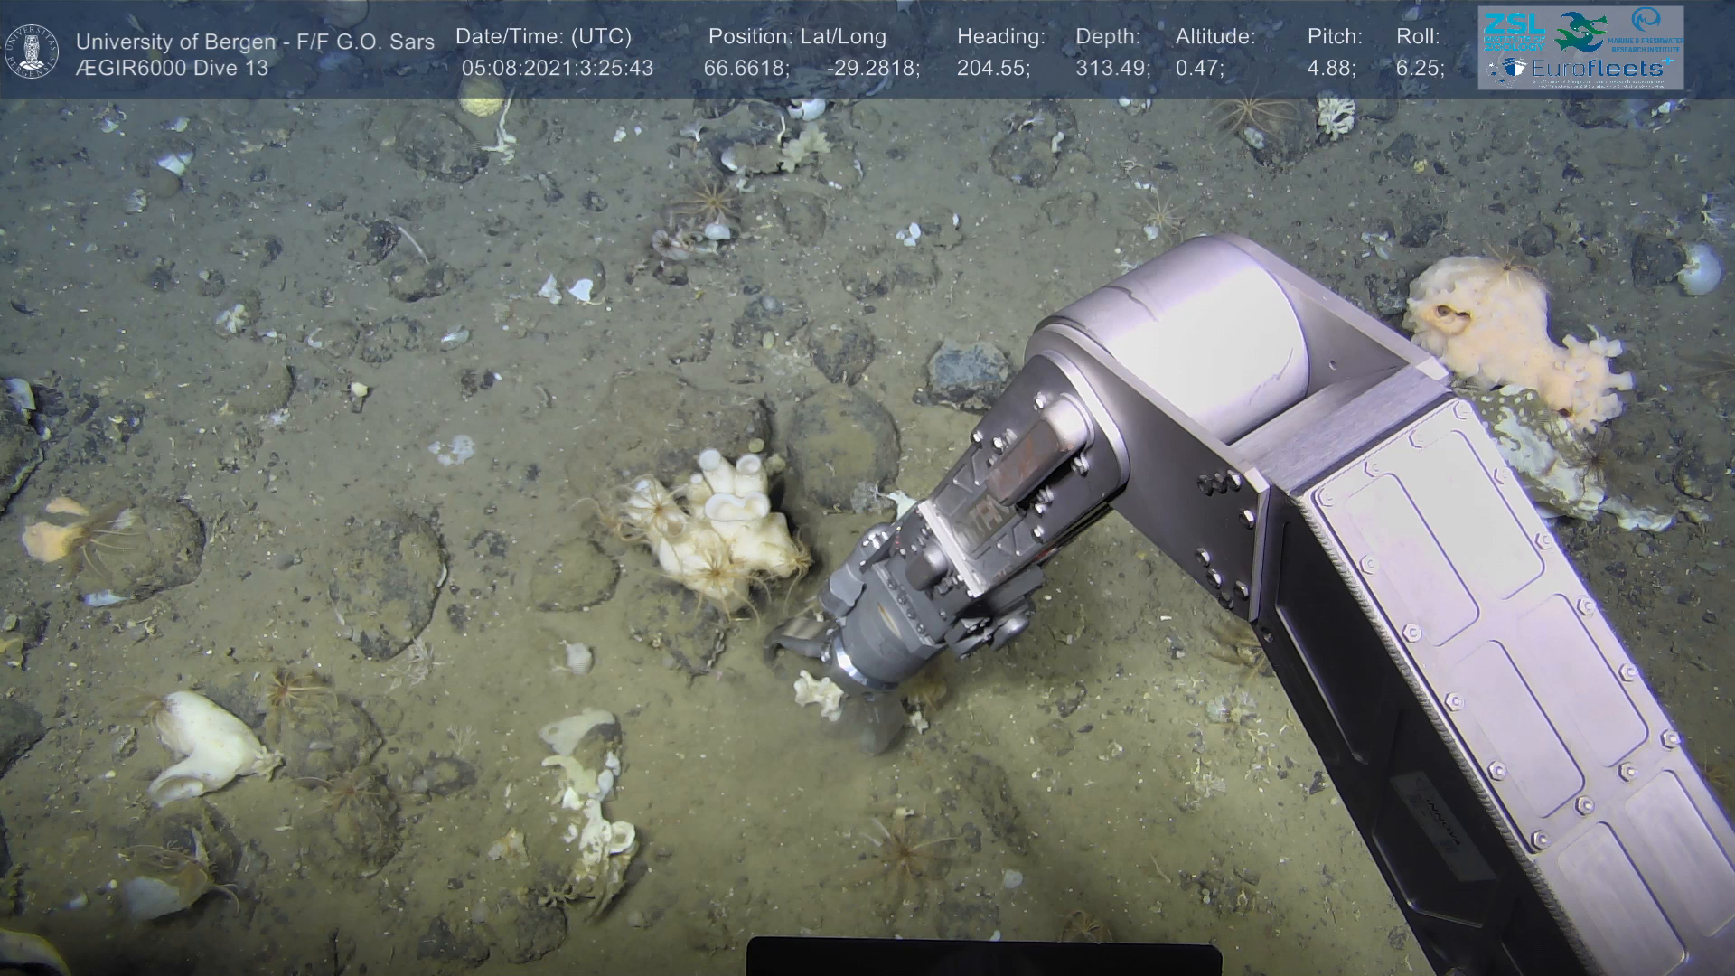Screen dimensions: 1735x976
Task: Click the depth value 313.49
Action: tap(1111, 69)
